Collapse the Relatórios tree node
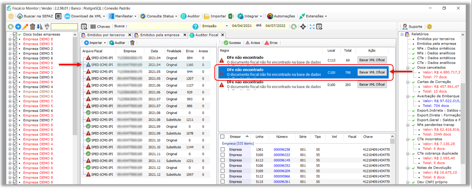The height and width of the screenshot is (189, 472). click(x=402, y=34)
